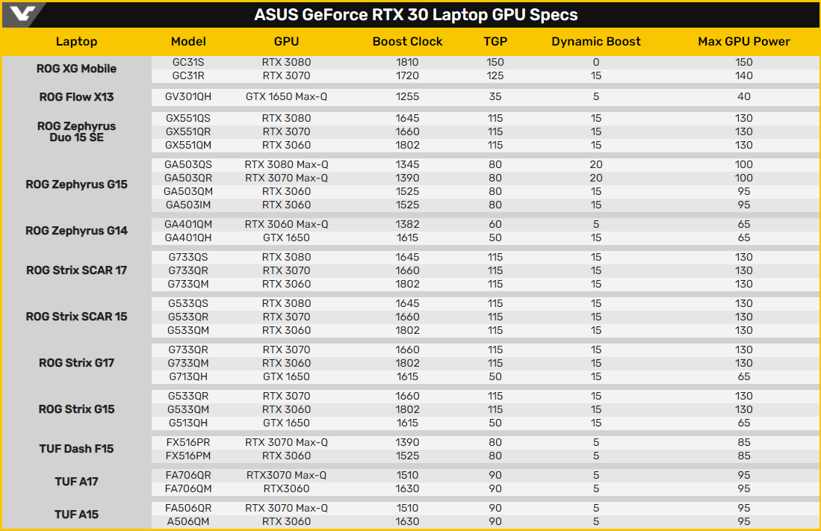Select model cell A506QM

coord(188,521)
